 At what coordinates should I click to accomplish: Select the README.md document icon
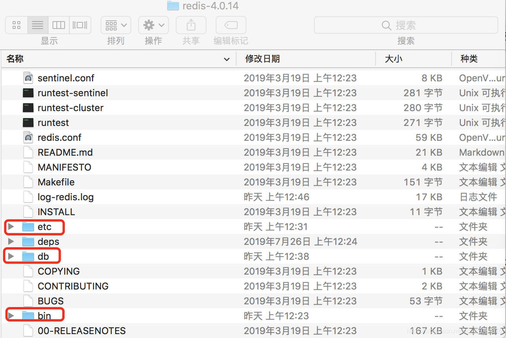click(x=28, y=152)
